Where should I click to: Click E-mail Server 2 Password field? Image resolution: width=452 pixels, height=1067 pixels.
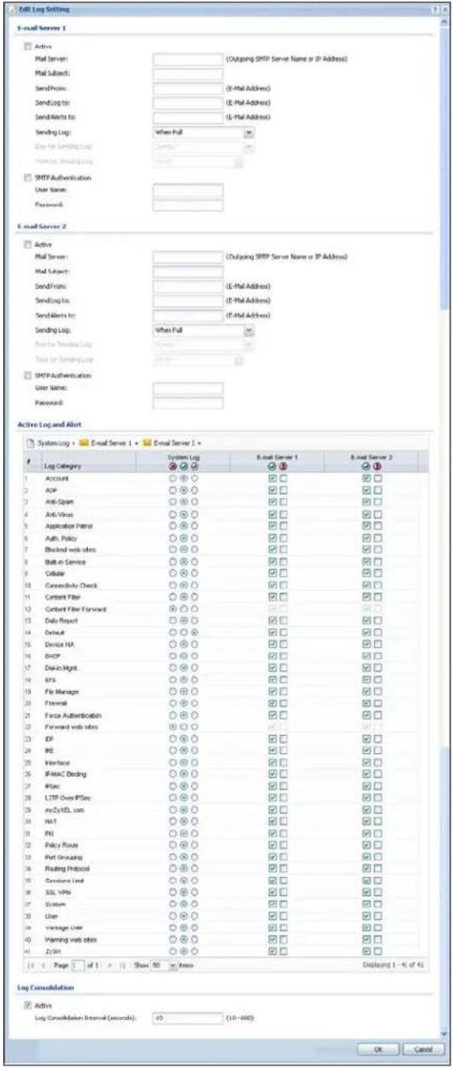pyautogui.click(x=188, y=403)
